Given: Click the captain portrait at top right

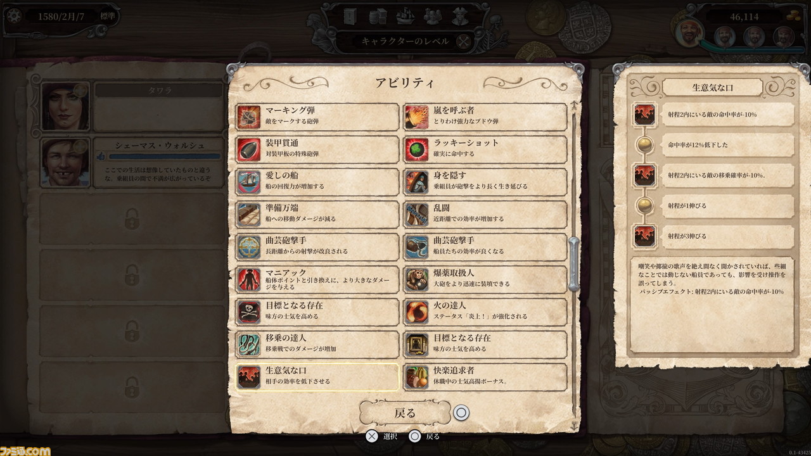Looking at the screenshot, I should pyautogui.click(x=689, y=33).
